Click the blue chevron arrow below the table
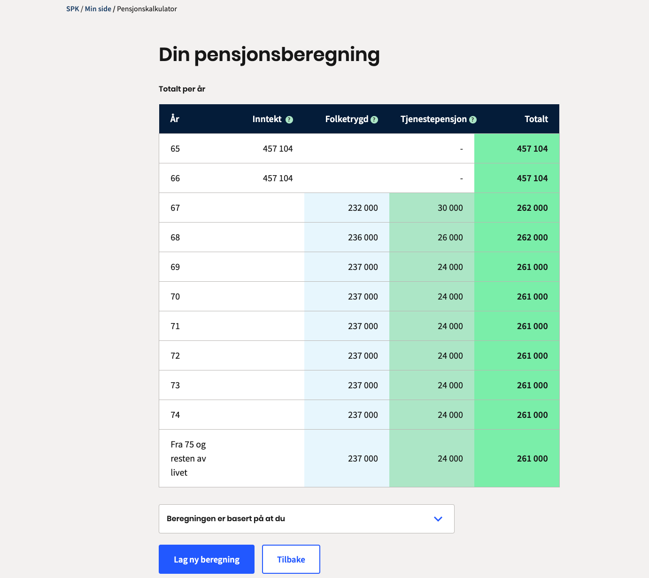649x578 pixels. pyautogui.click(x=438, y=519)
